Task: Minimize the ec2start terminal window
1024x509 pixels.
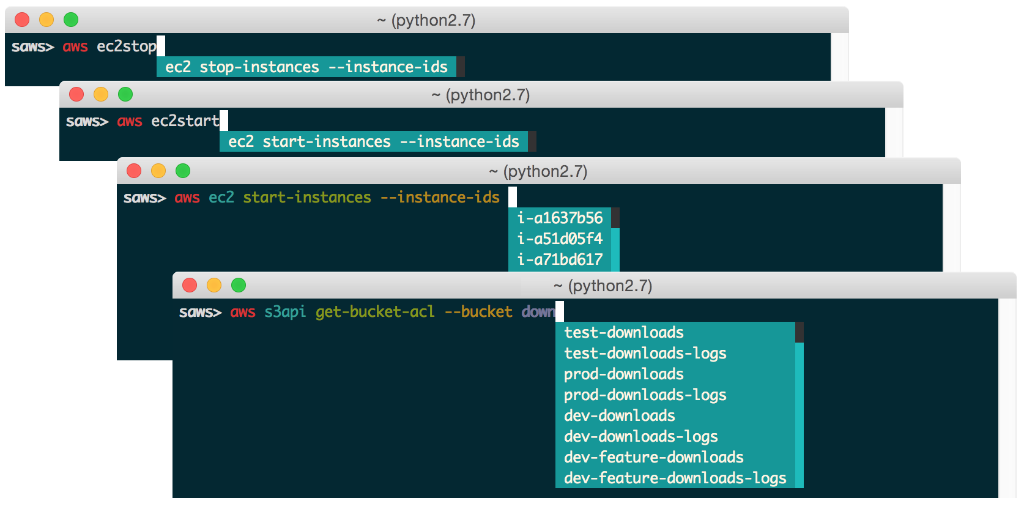Action: (101, 94)
